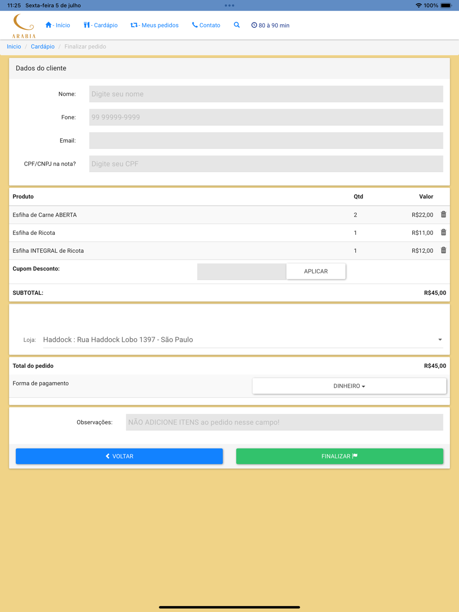Focus the CPF/CNPJ input field
Viewport: 459px width, 612px height.
[266, 164]
